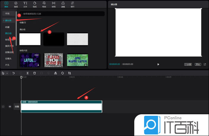Switch to the Effects star tab

[44, 4]
